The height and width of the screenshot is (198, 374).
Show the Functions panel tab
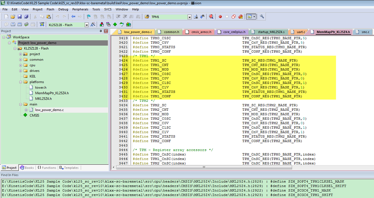(47, 168)
